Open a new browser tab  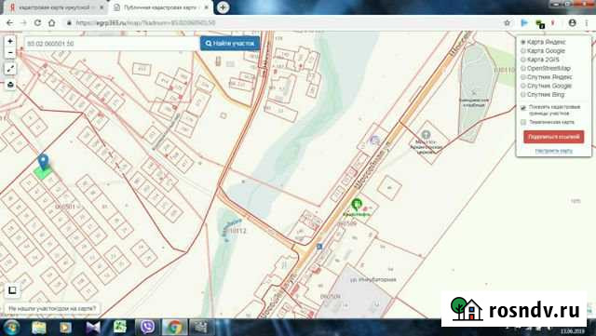click(x=223, y=7)
